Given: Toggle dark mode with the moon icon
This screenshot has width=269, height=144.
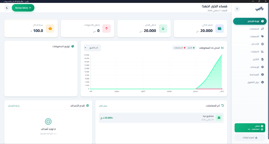Looking at the screenshot, I should [7, 8].
